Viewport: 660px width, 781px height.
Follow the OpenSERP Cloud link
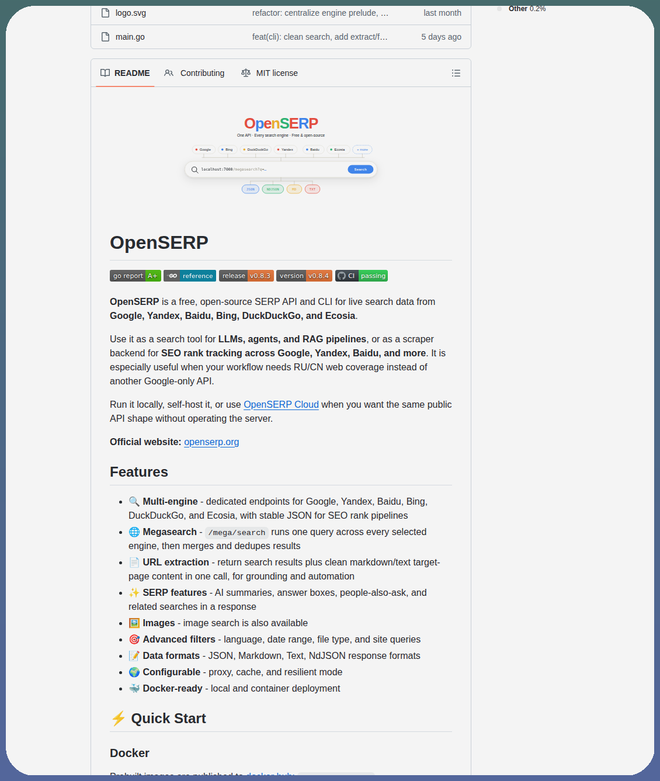[281, 404]
